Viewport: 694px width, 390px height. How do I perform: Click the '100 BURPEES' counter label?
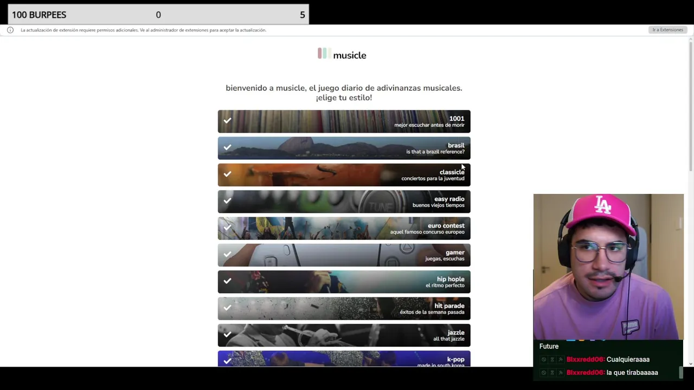click(39, 15)
